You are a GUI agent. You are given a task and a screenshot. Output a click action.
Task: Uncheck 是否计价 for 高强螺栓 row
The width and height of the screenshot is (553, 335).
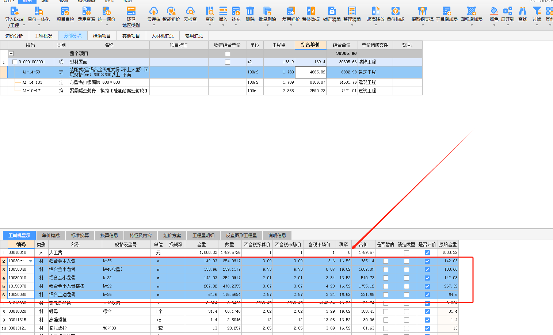pyautogui.click(x=427, y=320)
